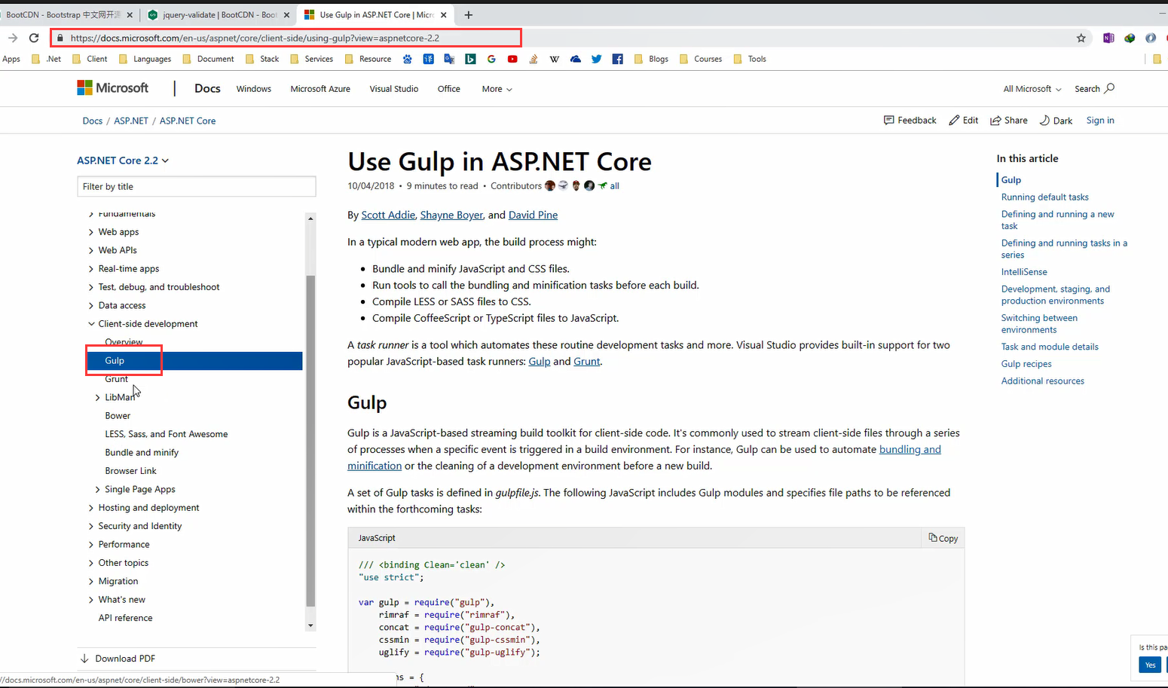The image size is (1168, 688).
Task: Click the Filter by title field
Action: (196, 187)
